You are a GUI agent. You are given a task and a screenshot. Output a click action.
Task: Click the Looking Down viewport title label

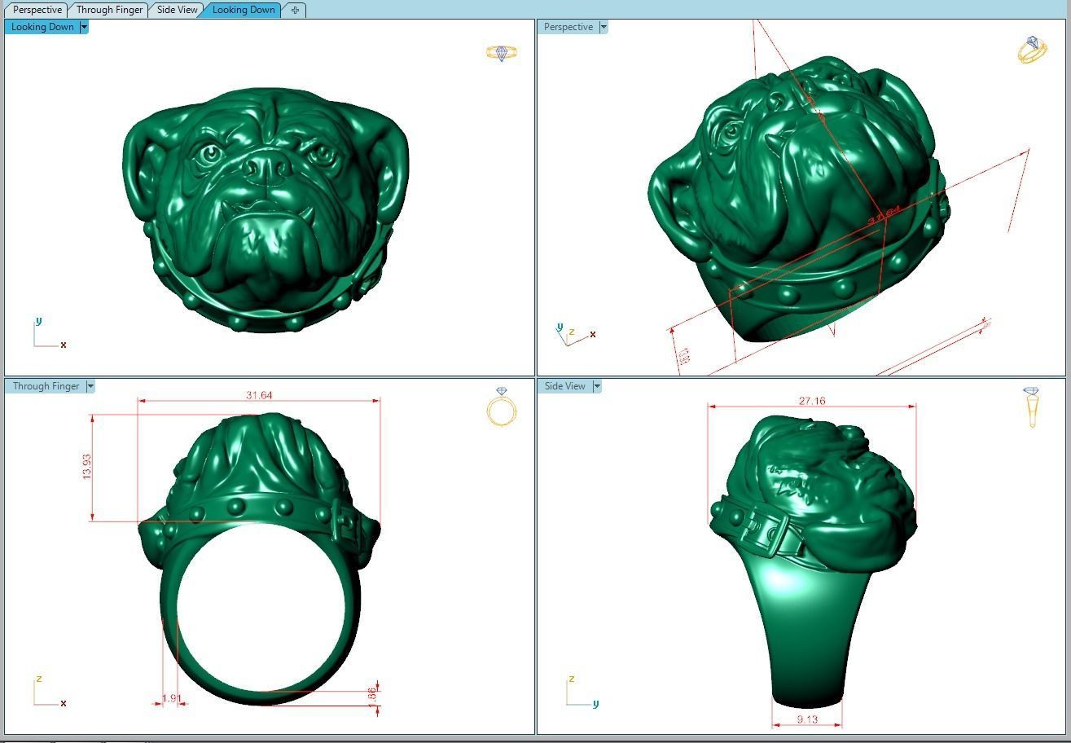click(42, 27)
